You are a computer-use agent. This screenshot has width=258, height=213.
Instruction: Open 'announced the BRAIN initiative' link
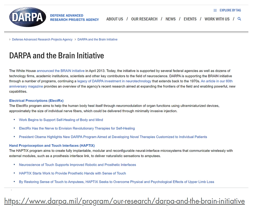(x=61, y=71)
